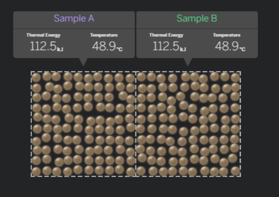This screenshot has width=279, height=197.
Task: Click the top-left particle of Sample B container
Action: (x=141, y=76)
